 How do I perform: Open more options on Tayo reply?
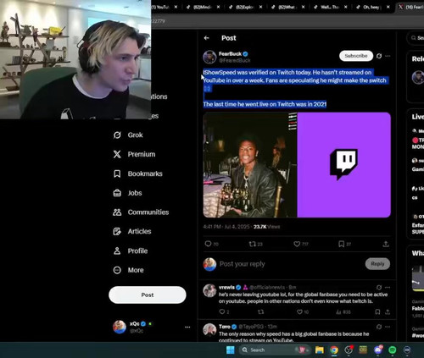[388, 327]
